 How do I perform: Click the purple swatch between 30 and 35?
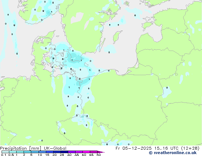pyautogui.click(x=72, y=152)
